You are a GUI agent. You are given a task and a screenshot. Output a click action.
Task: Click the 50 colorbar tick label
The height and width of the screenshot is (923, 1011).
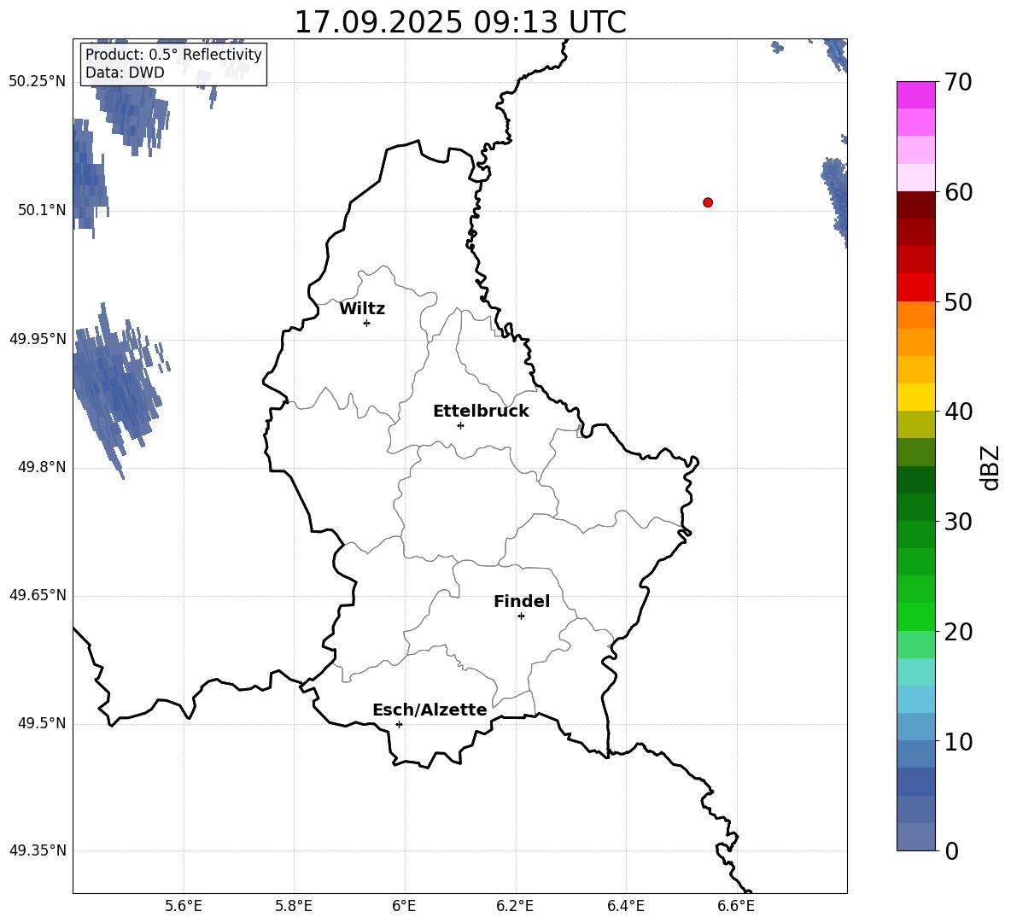958,302
